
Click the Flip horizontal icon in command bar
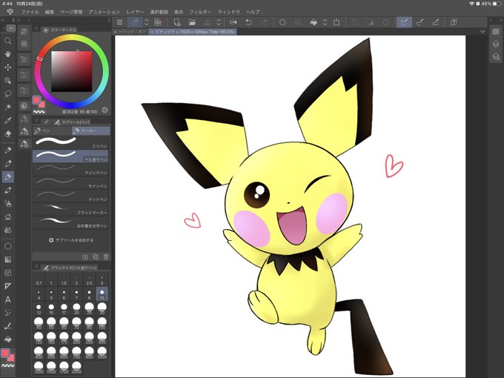[x=233, y=22]
